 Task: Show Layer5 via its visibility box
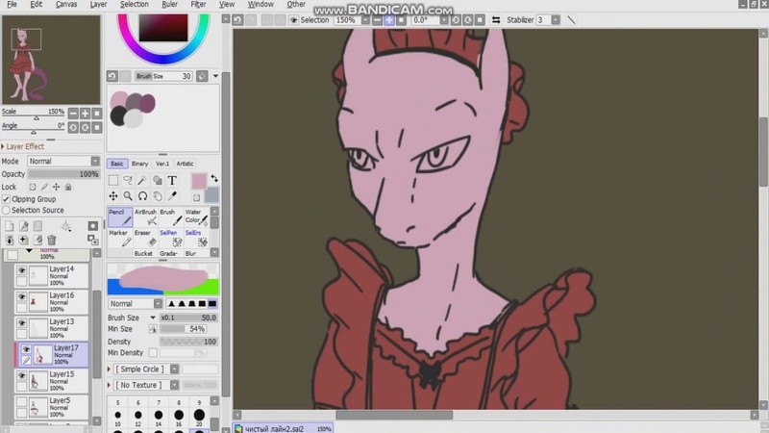click(x=21, y=401)
